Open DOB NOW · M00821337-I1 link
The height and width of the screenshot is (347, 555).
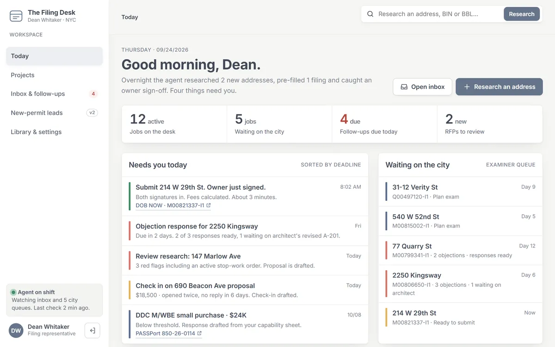[173, 205]
